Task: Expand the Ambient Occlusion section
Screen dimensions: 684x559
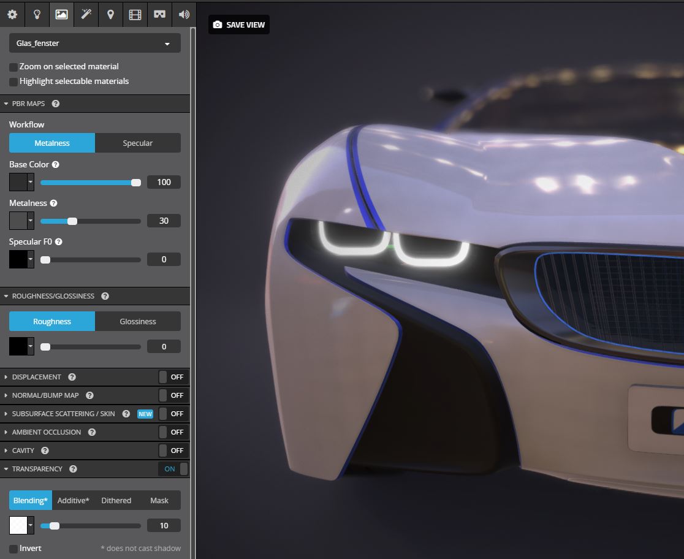Action: coord(6,432)
